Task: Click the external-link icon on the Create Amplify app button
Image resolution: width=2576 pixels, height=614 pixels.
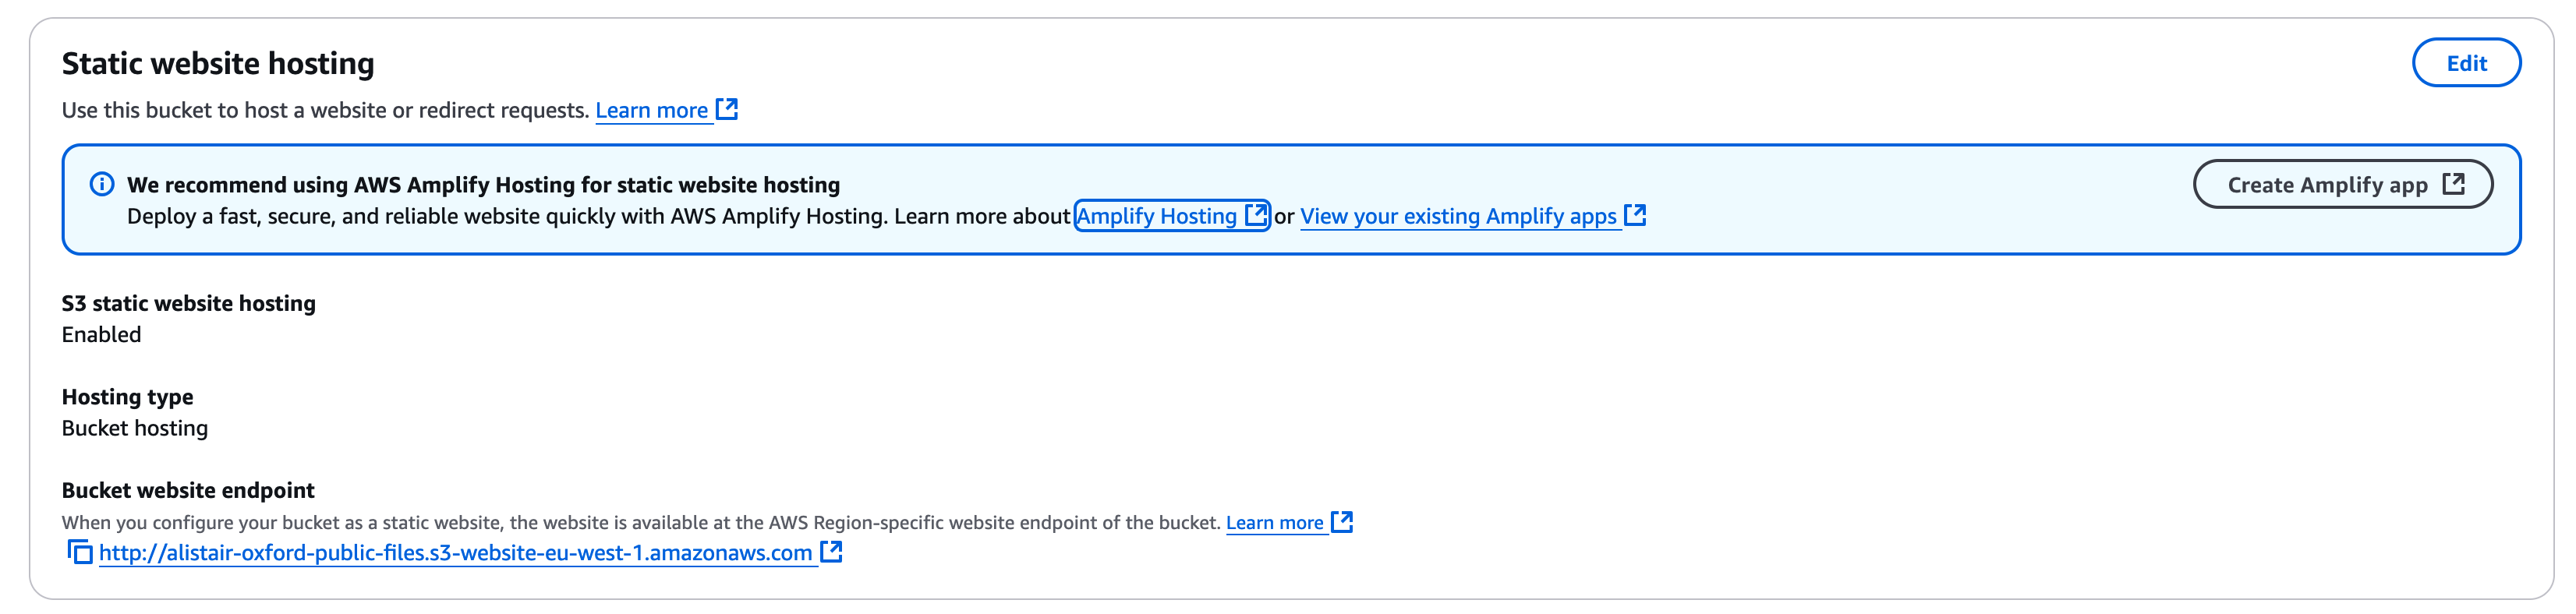Action: click(2455, 184)
